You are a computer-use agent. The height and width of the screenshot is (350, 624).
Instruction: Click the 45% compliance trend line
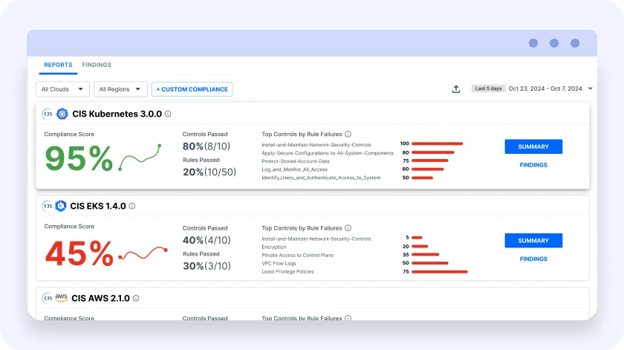coord(143,253)
